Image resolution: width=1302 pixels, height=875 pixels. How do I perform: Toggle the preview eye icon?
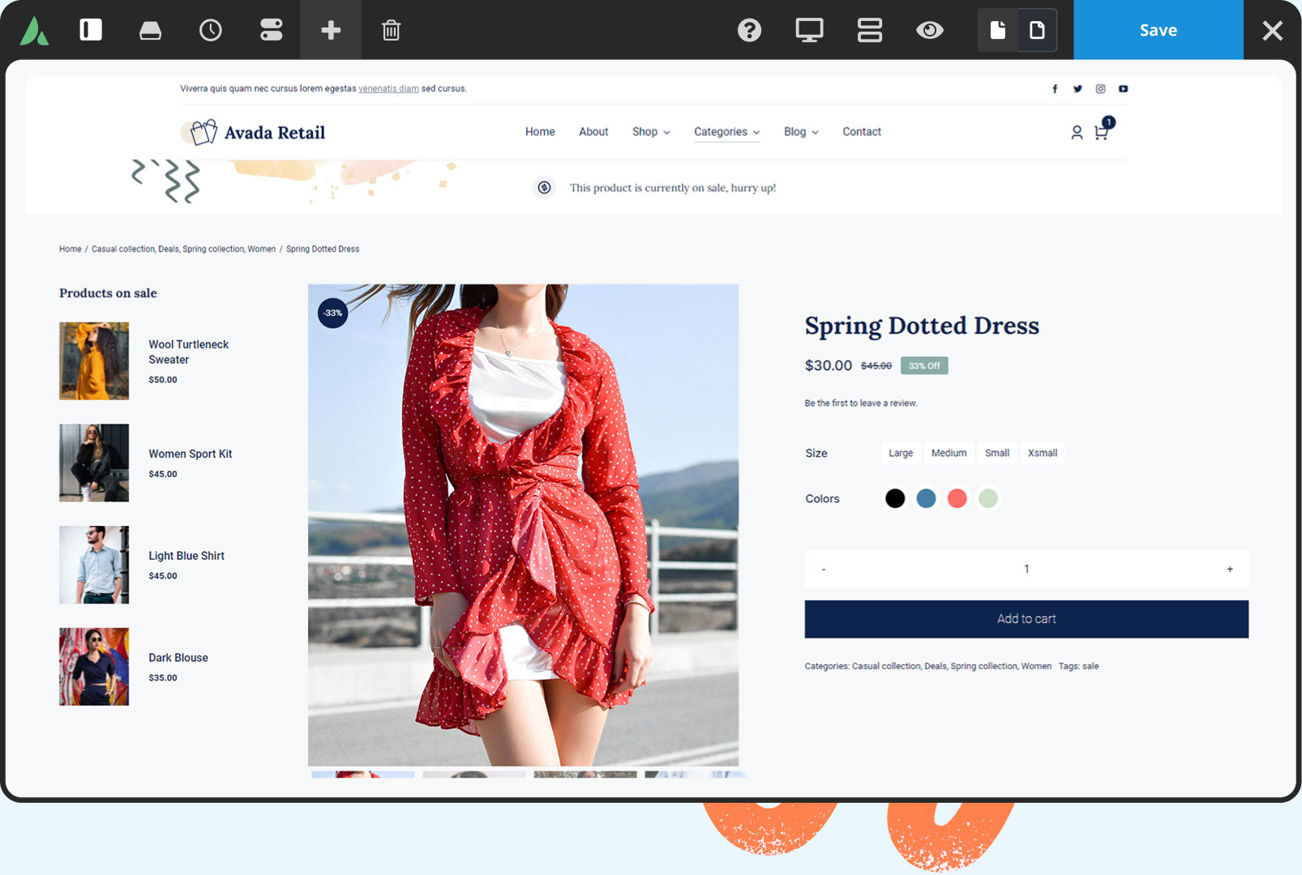tap(929, 30)
